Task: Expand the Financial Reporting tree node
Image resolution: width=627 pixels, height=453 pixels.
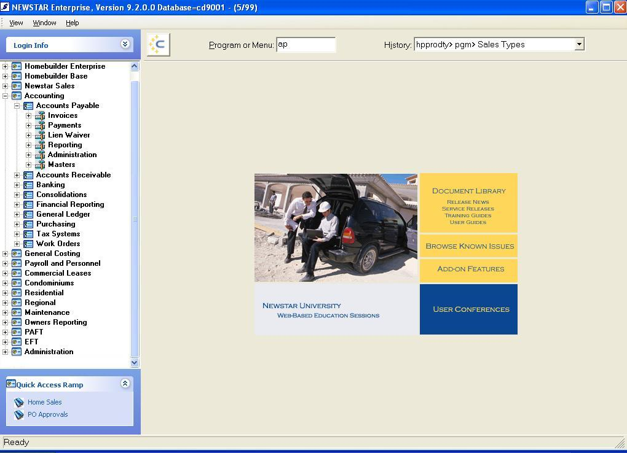Action: click(x=17, y=204)
